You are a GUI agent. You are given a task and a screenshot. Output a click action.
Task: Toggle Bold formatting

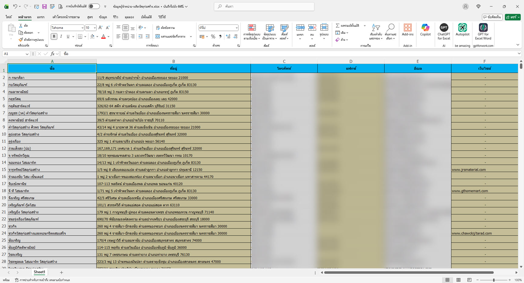(54, 37)
